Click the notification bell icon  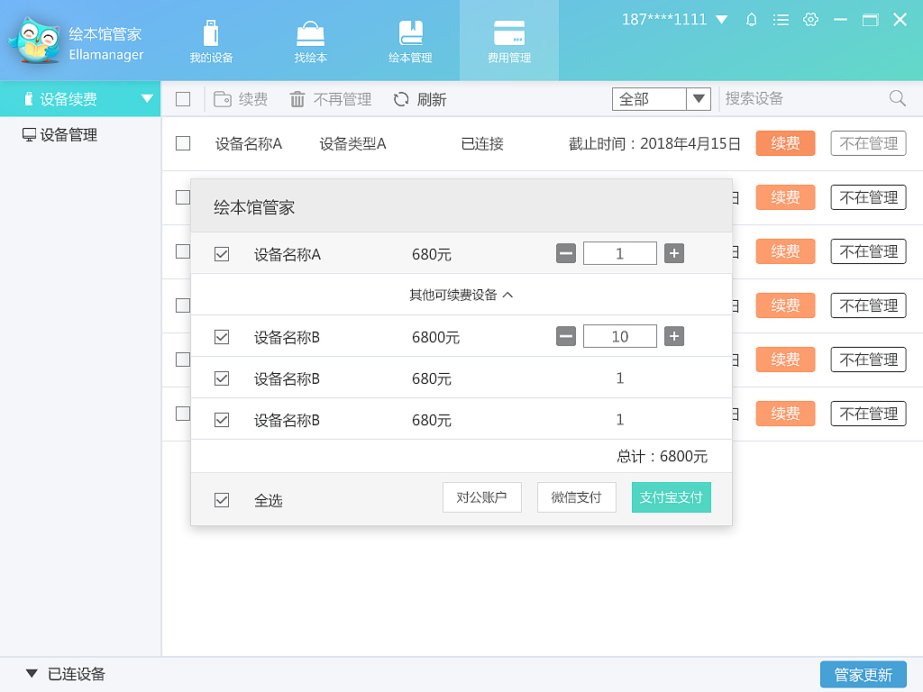coord(751,19)
